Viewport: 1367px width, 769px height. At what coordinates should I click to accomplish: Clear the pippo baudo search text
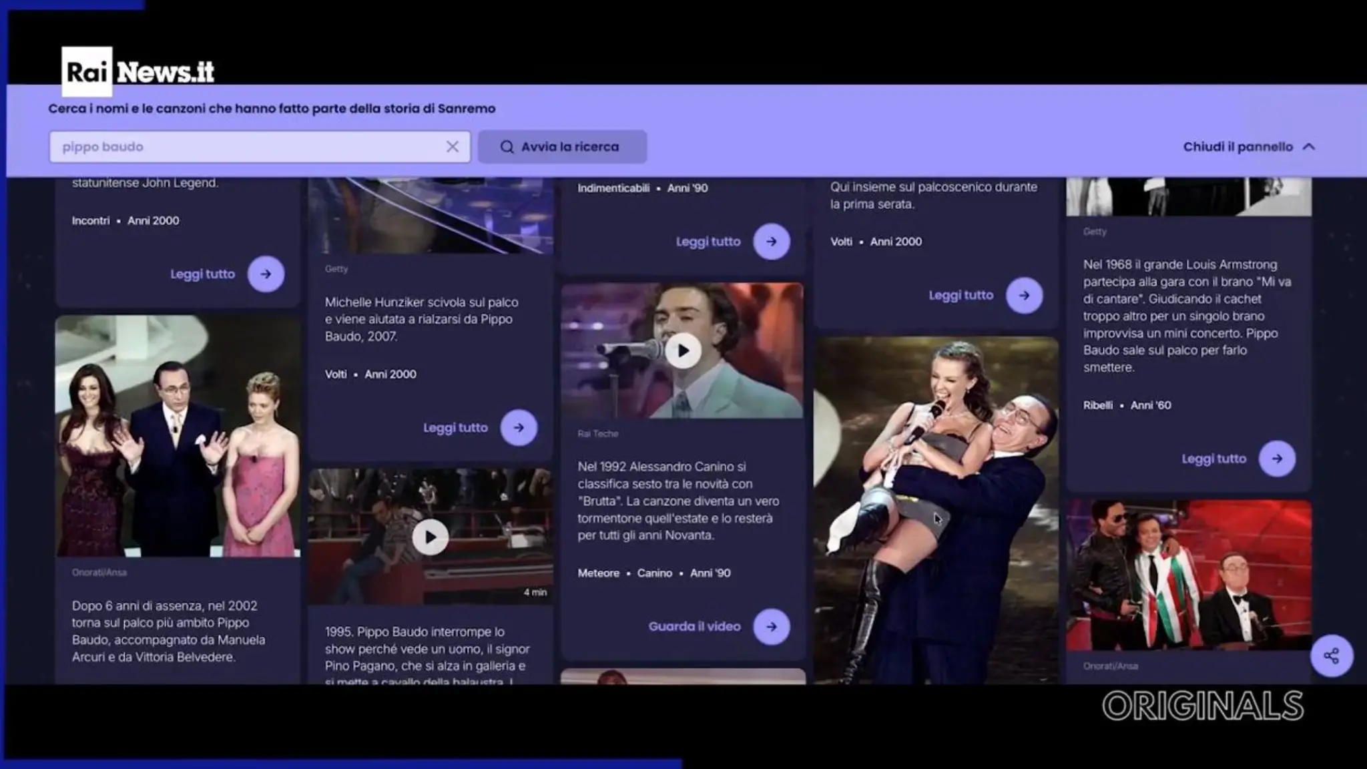tap(452, 147)
